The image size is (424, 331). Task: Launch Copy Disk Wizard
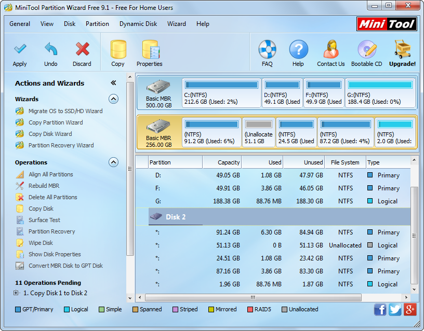tap(50, 134)
